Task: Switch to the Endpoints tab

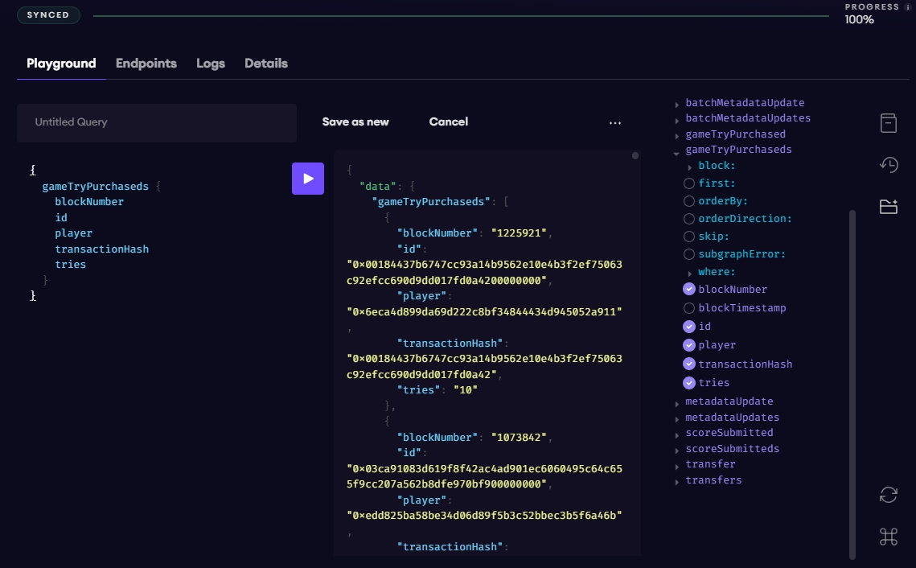Action: pyautogui.click(x=146, y=64)
